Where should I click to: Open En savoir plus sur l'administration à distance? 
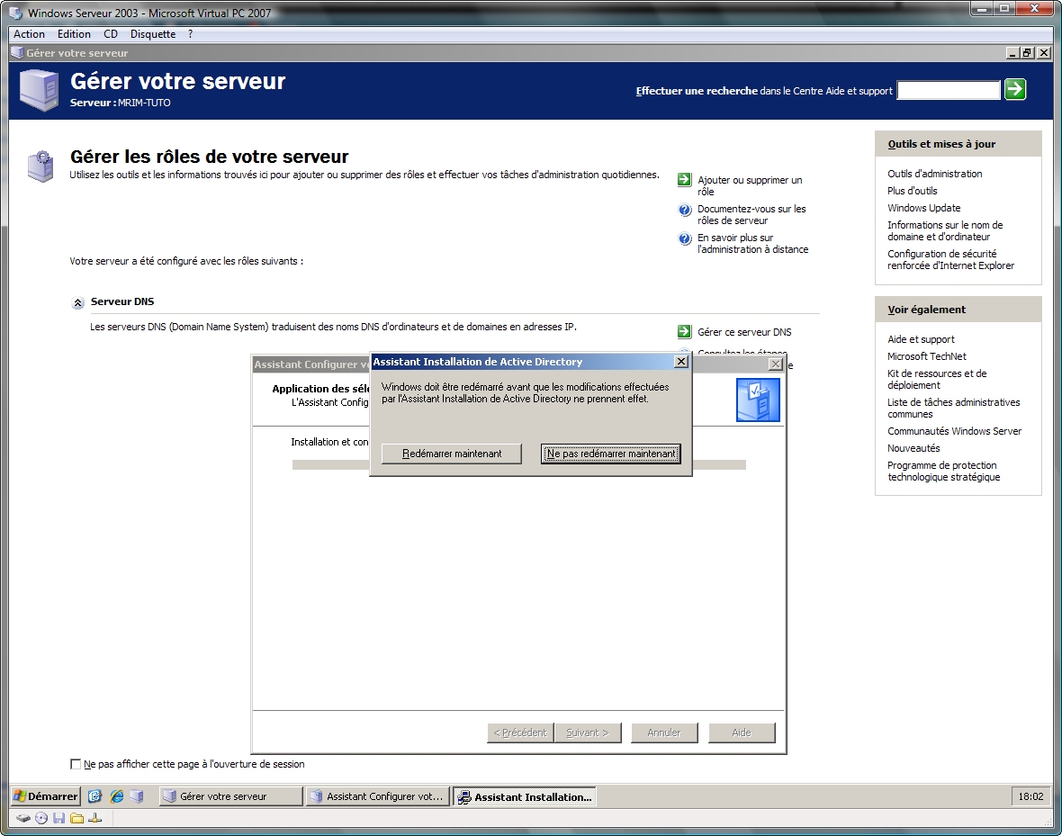point(753,244)
